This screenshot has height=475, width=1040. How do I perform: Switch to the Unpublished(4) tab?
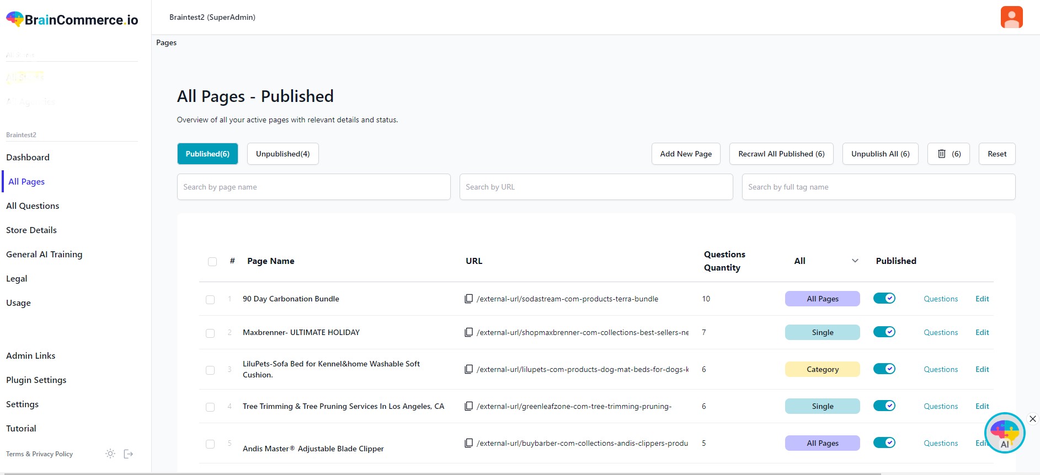283,154
